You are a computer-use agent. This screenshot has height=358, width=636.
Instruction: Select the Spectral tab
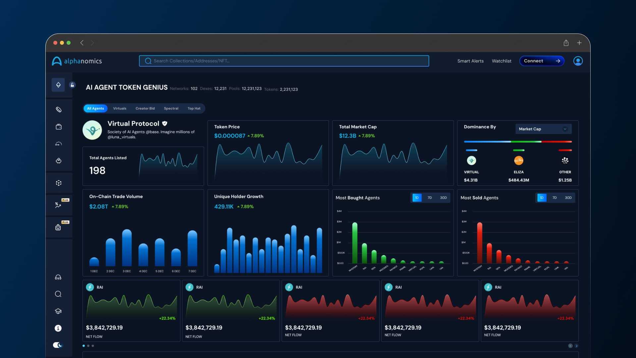click(x=171, y=108)
